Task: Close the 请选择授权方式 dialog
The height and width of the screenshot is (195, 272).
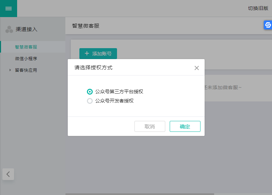Action: pos(197,68)
